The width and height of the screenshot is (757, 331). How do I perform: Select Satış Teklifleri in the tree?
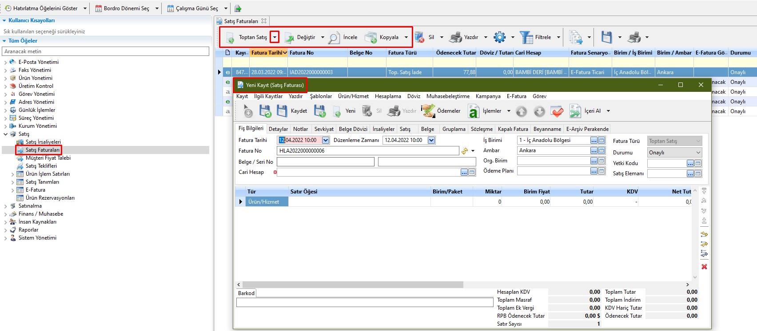pyautogui.click(x=41, y=166)
